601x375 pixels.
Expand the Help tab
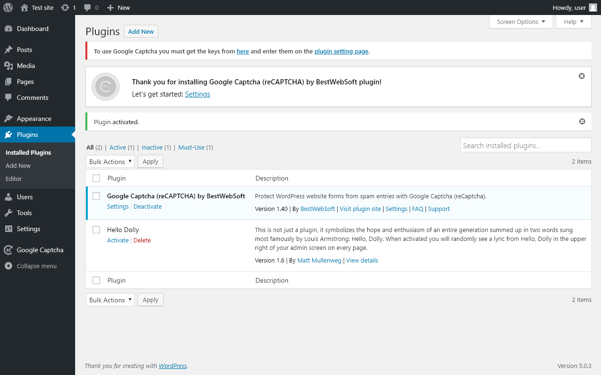pyautogui.click(x=573, y=22)
